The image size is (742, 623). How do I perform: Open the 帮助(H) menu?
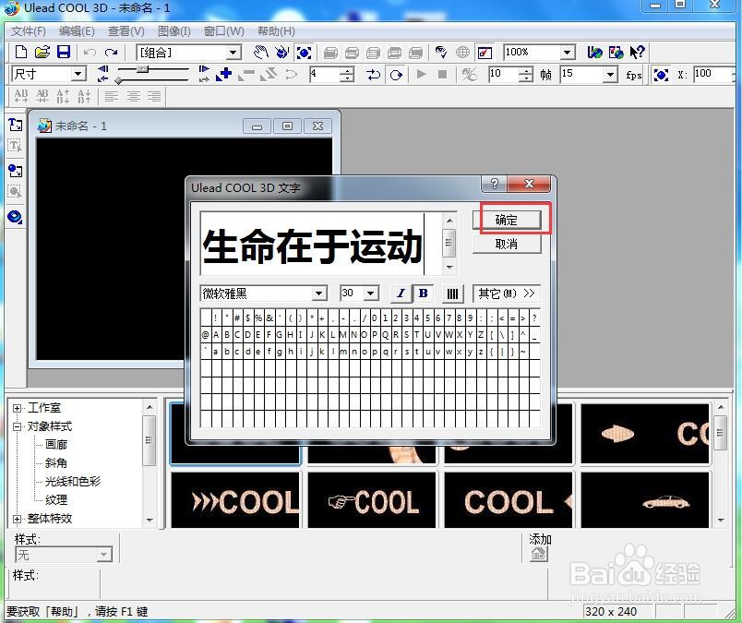pyautogui.click(x=276, y=31)
